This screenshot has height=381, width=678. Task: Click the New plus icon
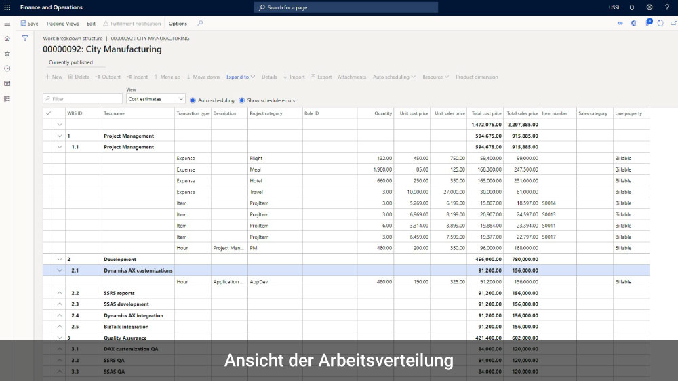click(47, 77)
